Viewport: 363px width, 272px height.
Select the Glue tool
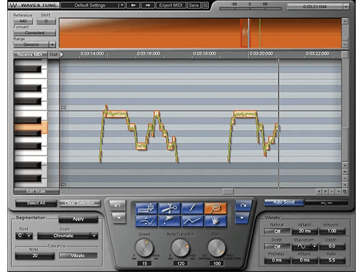169,221
